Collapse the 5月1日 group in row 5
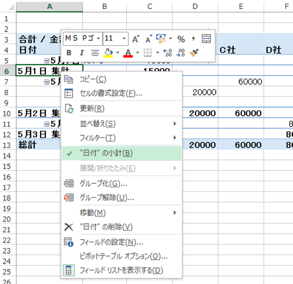The width and height of the screenshot is (293, 284). 46,61
